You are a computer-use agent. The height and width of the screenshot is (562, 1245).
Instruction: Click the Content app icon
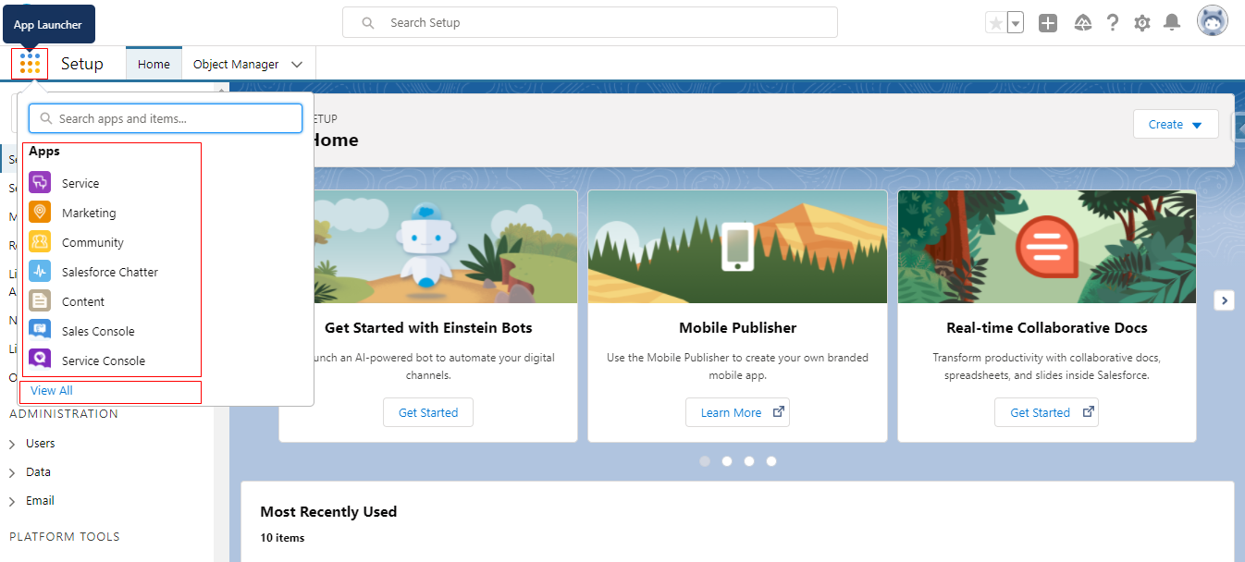pos(40,301)
